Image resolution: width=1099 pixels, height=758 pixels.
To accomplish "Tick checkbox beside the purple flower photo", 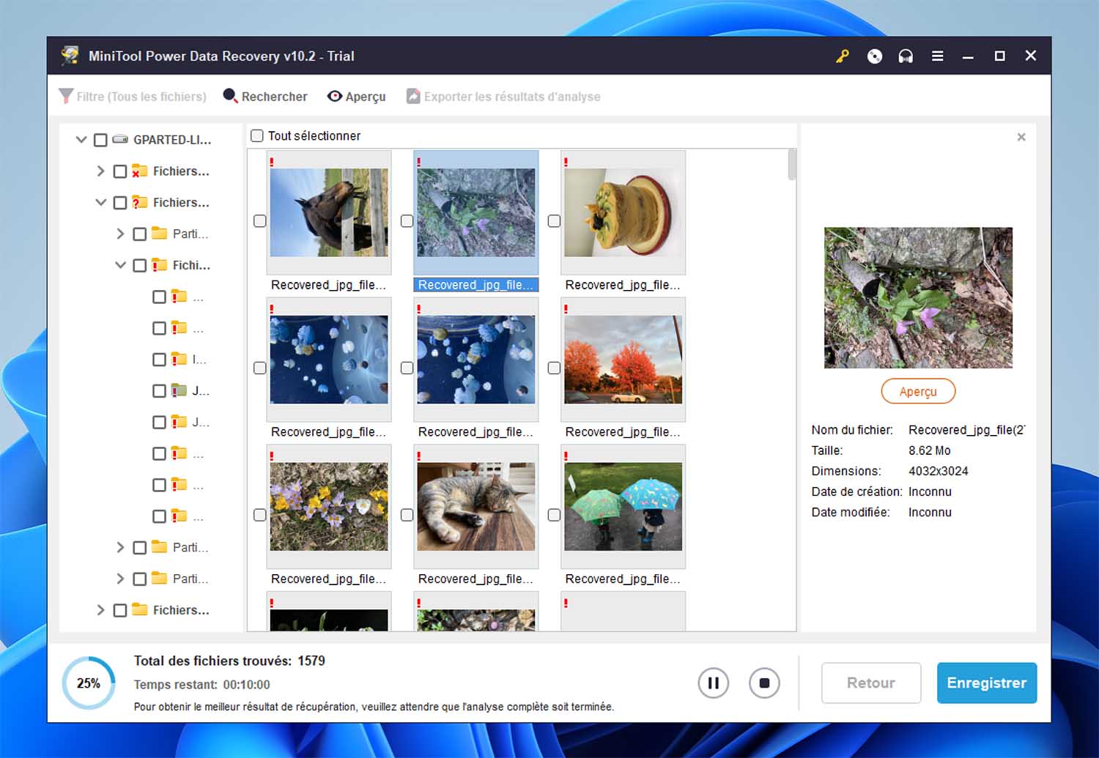I will (407, 220).
